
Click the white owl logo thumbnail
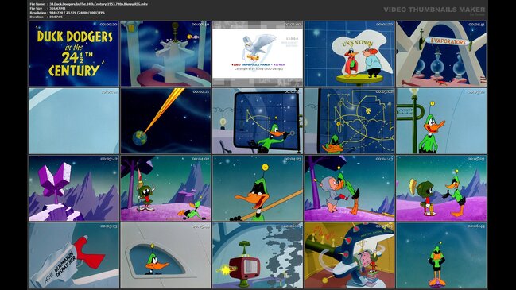[x=258, y=53]
